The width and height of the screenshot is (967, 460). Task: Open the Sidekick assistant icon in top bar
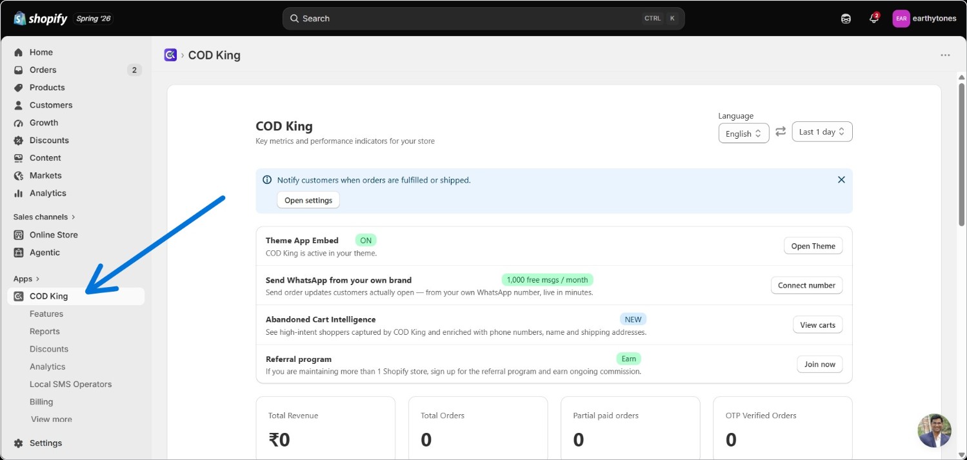point(846,19)
